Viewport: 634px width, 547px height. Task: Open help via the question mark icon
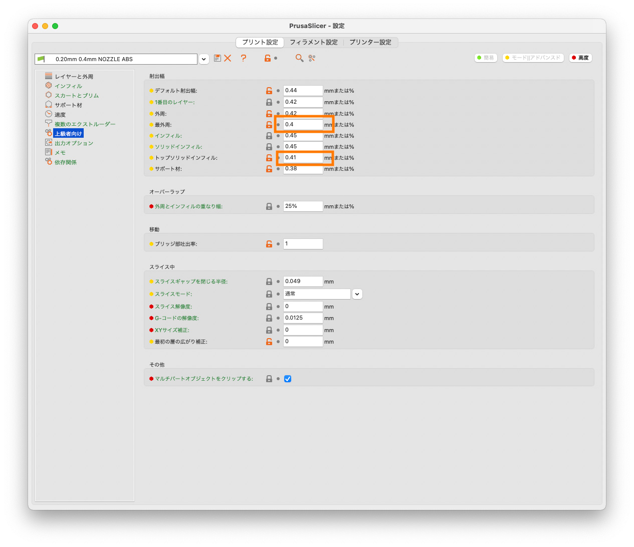(244, 58)
